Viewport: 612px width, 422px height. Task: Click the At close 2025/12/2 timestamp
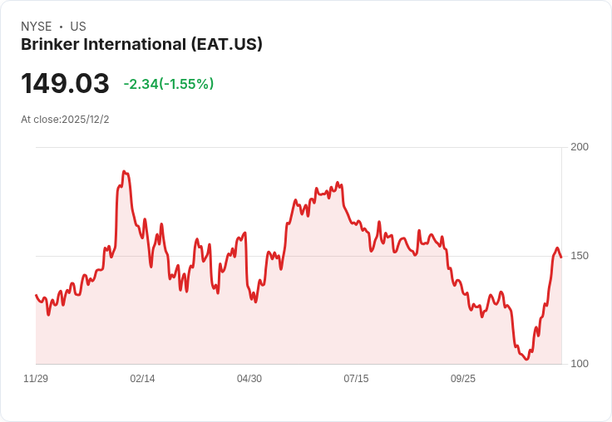(65, 120)
